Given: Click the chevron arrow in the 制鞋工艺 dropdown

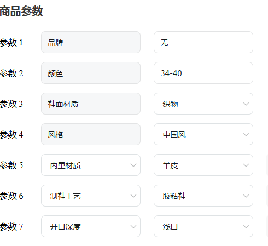Looking at the screenshot, I should coord(133,196).
